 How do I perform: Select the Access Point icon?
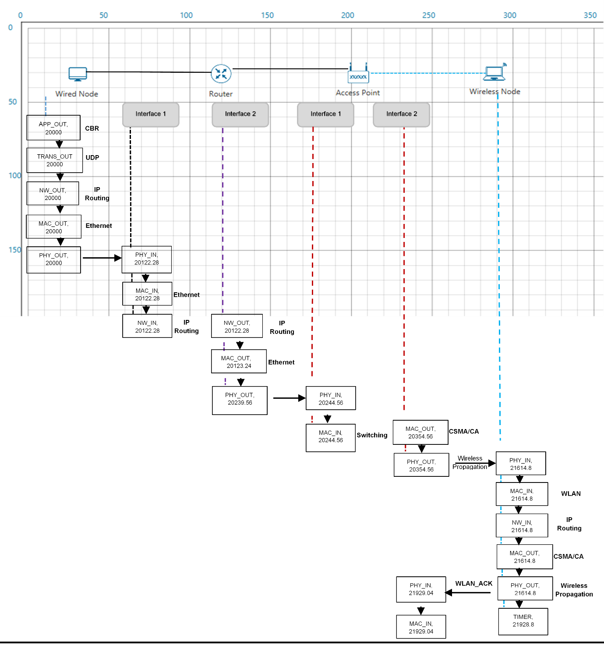[358, 73]
